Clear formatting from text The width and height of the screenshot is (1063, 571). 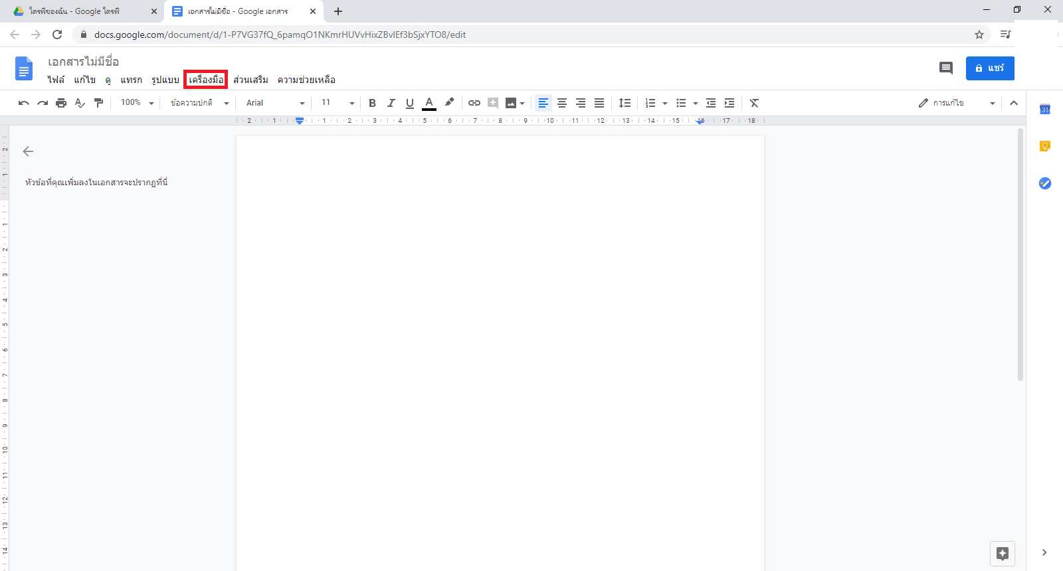754,103
